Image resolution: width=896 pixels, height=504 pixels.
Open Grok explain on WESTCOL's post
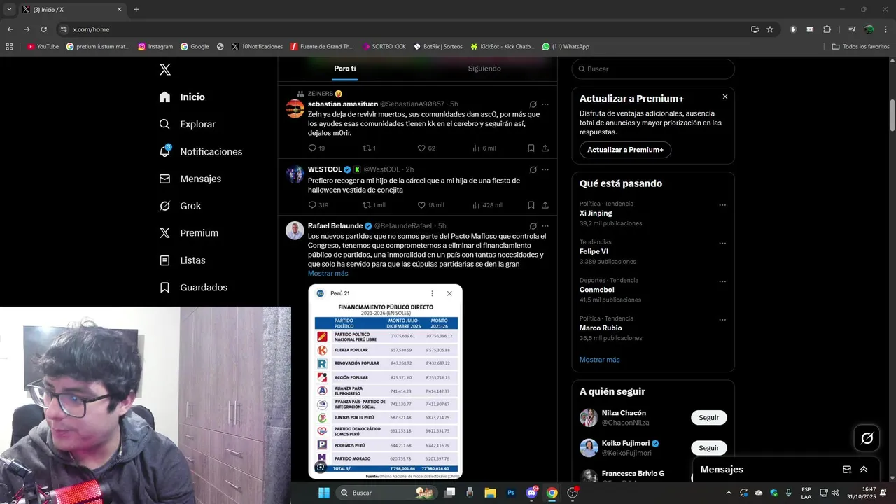533,169
